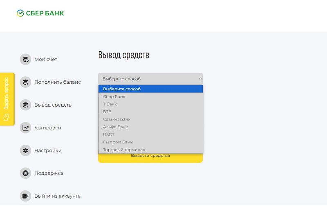This screenshot has width=327, height=210.
Task: Click the lifebuoy icon beside Поддержка
Action: 25,173
